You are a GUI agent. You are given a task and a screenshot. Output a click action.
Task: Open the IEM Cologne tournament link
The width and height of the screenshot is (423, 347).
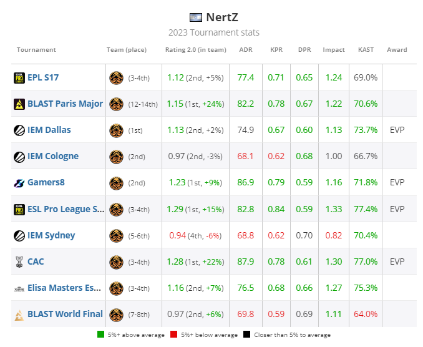(x=53, y=156)
